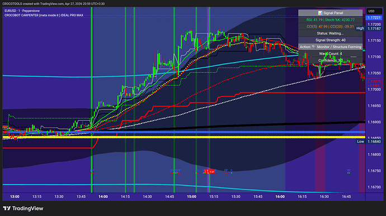The image size is (386, 216).
Task: Open the USD currency selector
Action: tap(374, 11)
